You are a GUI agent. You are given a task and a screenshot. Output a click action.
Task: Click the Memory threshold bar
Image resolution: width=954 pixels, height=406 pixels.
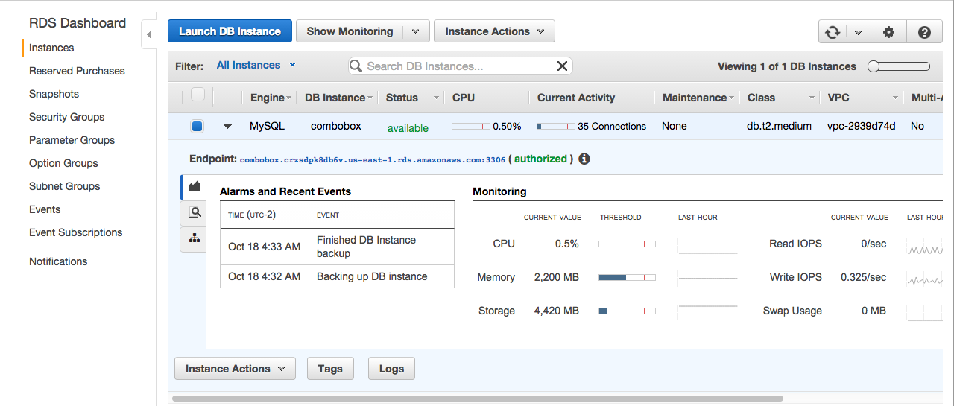(627, 277)
